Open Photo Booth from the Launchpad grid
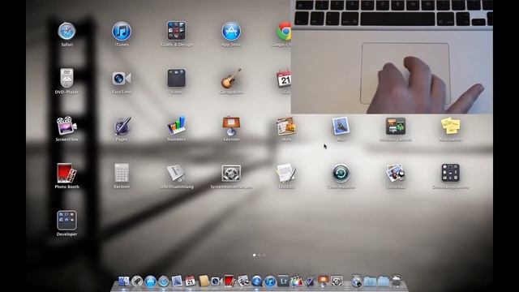 click(66, 173)
